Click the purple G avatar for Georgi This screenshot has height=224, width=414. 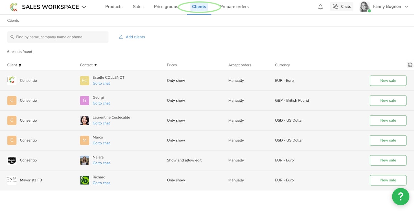[x=84, y=100]
